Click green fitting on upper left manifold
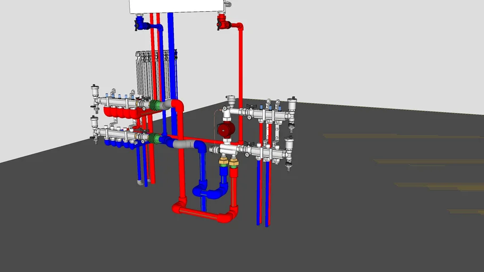 156,105
